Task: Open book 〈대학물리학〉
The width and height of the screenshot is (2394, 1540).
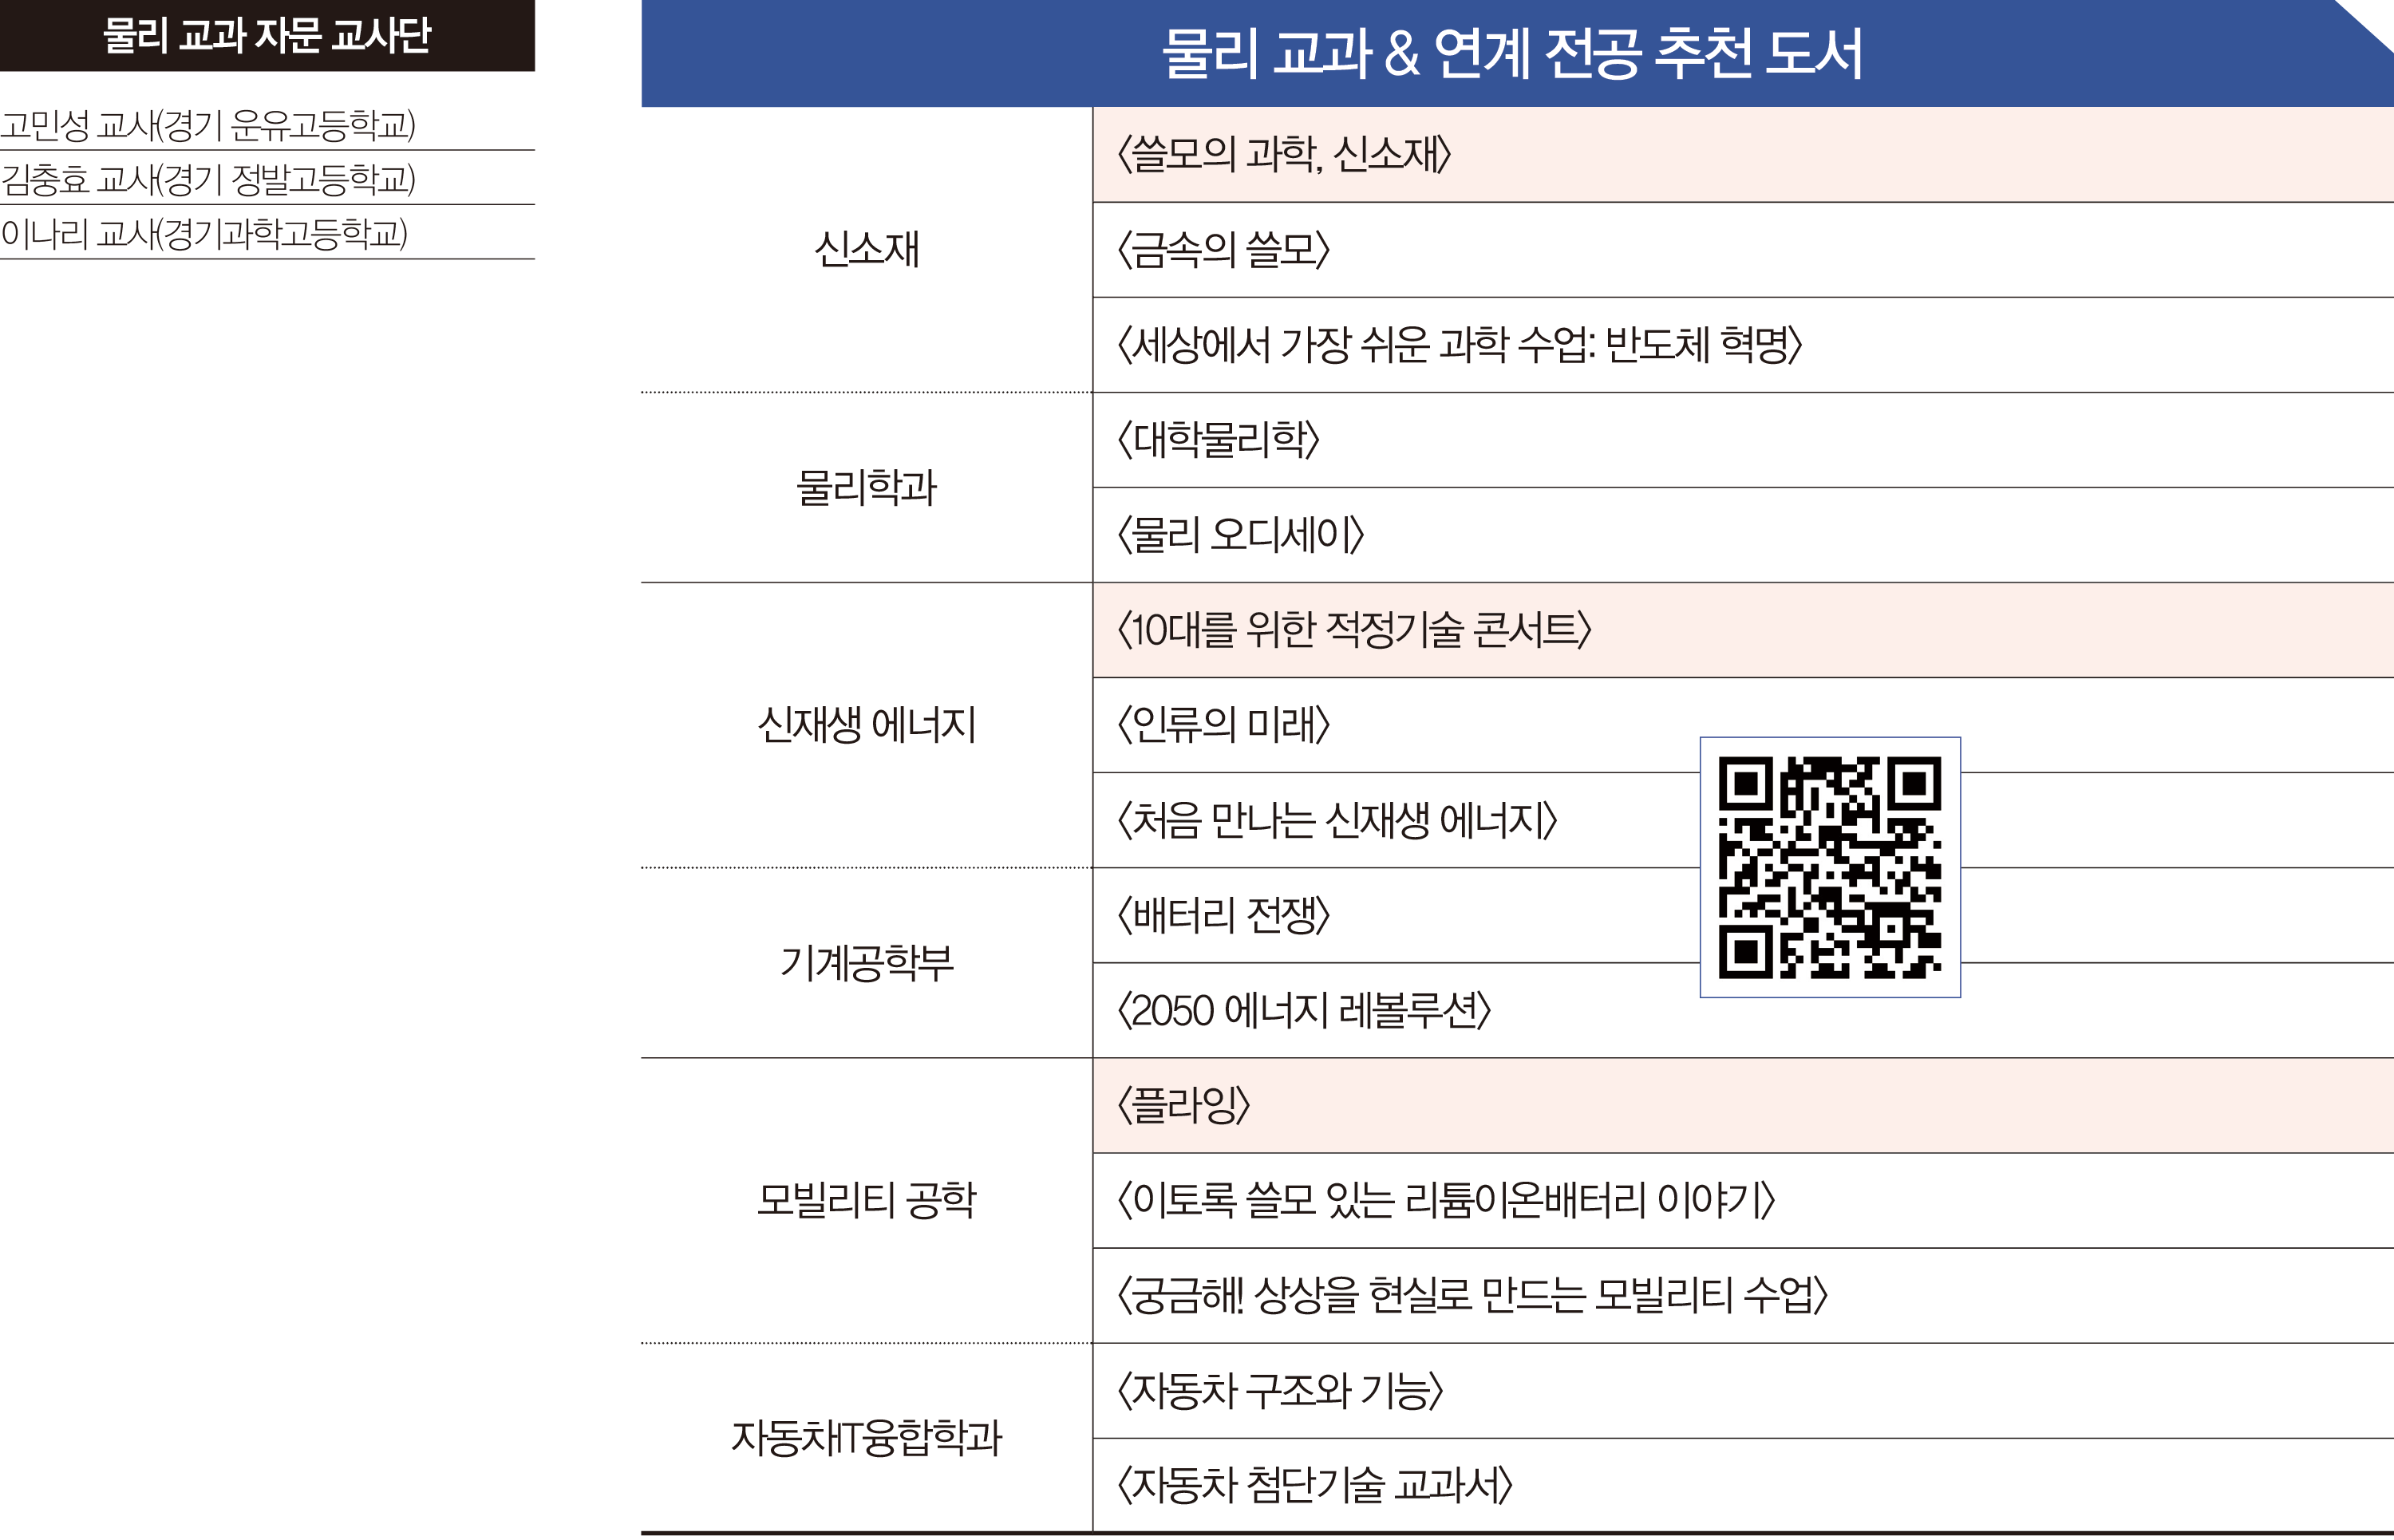Action: coord(1218,439)
